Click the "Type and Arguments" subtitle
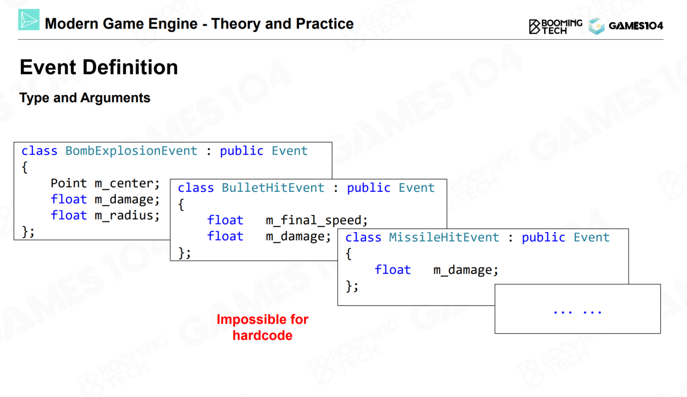 click(85, 98)
